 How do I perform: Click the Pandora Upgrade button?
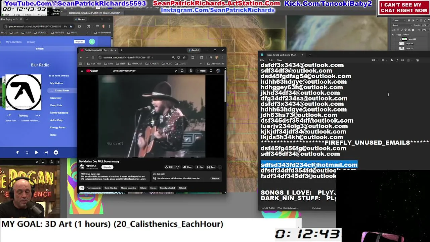click(x=79, y=42)
